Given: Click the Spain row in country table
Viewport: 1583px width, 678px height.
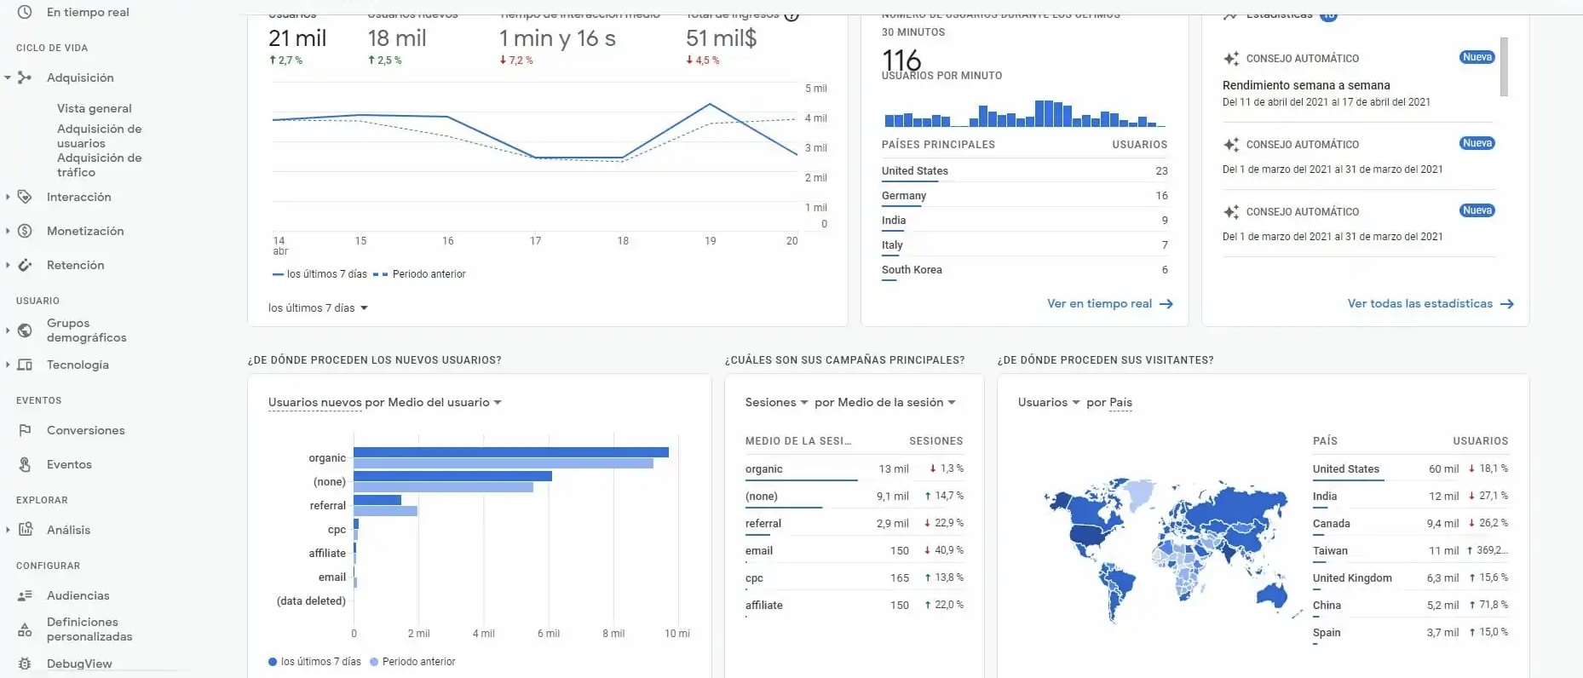Looking at the screenshot, I should click(x=1410, y=633).
